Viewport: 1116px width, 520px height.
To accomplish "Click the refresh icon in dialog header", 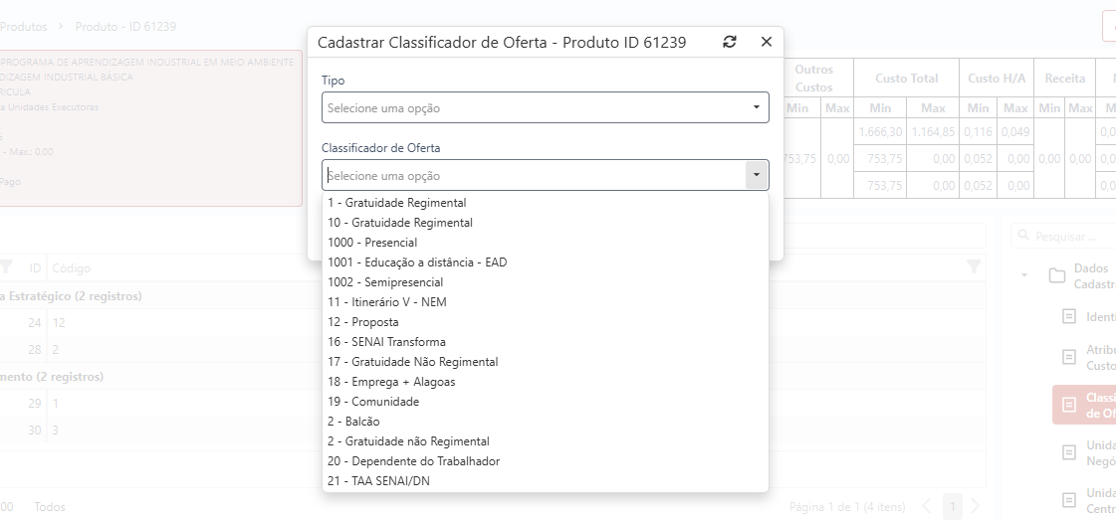I will tap(730, 42).
